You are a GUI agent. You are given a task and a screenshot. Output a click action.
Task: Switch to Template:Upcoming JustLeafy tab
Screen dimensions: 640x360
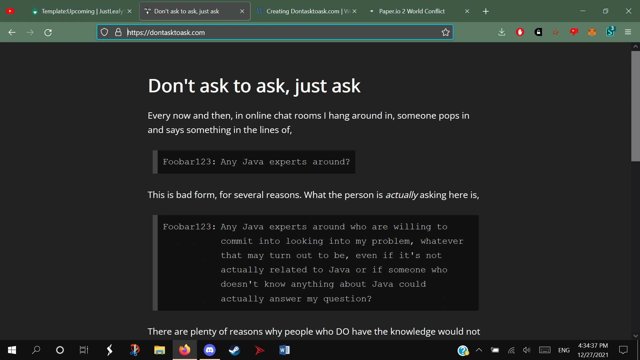coord(80,11)
